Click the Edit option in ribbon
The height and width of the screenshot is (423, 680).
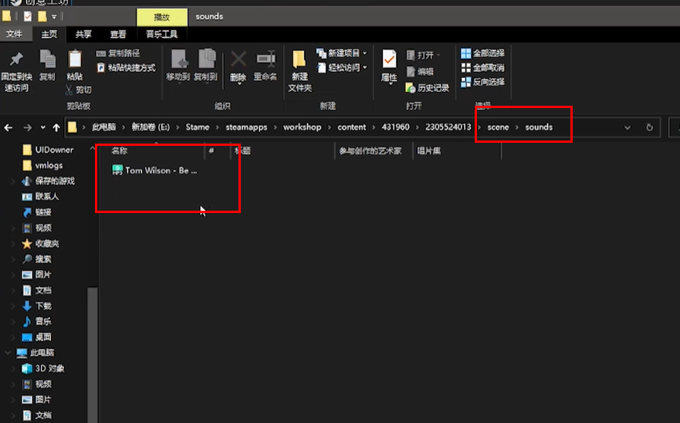420,72
